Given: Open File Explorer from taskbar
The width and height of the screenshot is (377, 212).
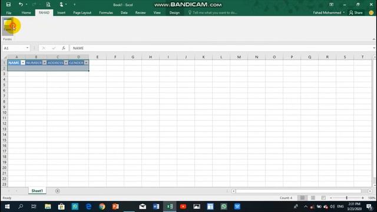Looking at the screenshot, I should pyautogui.click(x=48, y=207).
